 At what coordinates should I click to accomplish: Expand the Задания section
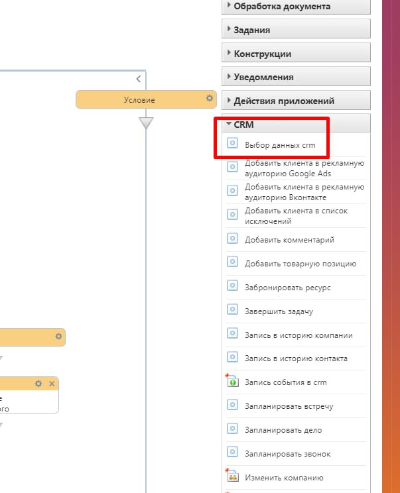(x=296, y=29)
